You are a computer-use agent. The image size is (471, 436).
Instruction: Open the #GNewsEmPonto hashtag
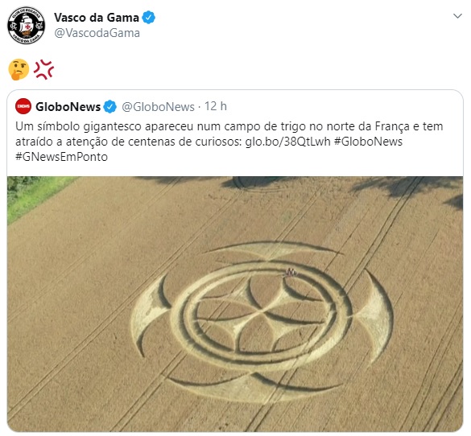click(61, 157)
